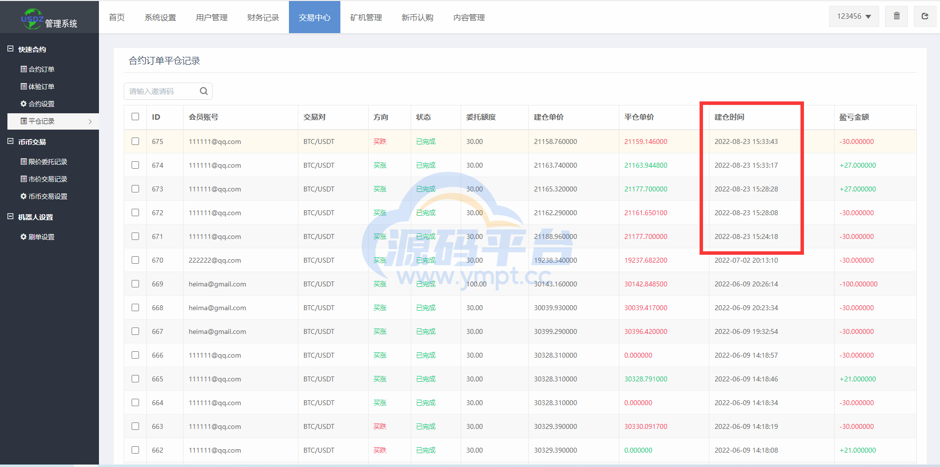Viewport: 940px width, 467px height.
Task: Open 合约设置 gear item in sidebar
Action: 38,104
